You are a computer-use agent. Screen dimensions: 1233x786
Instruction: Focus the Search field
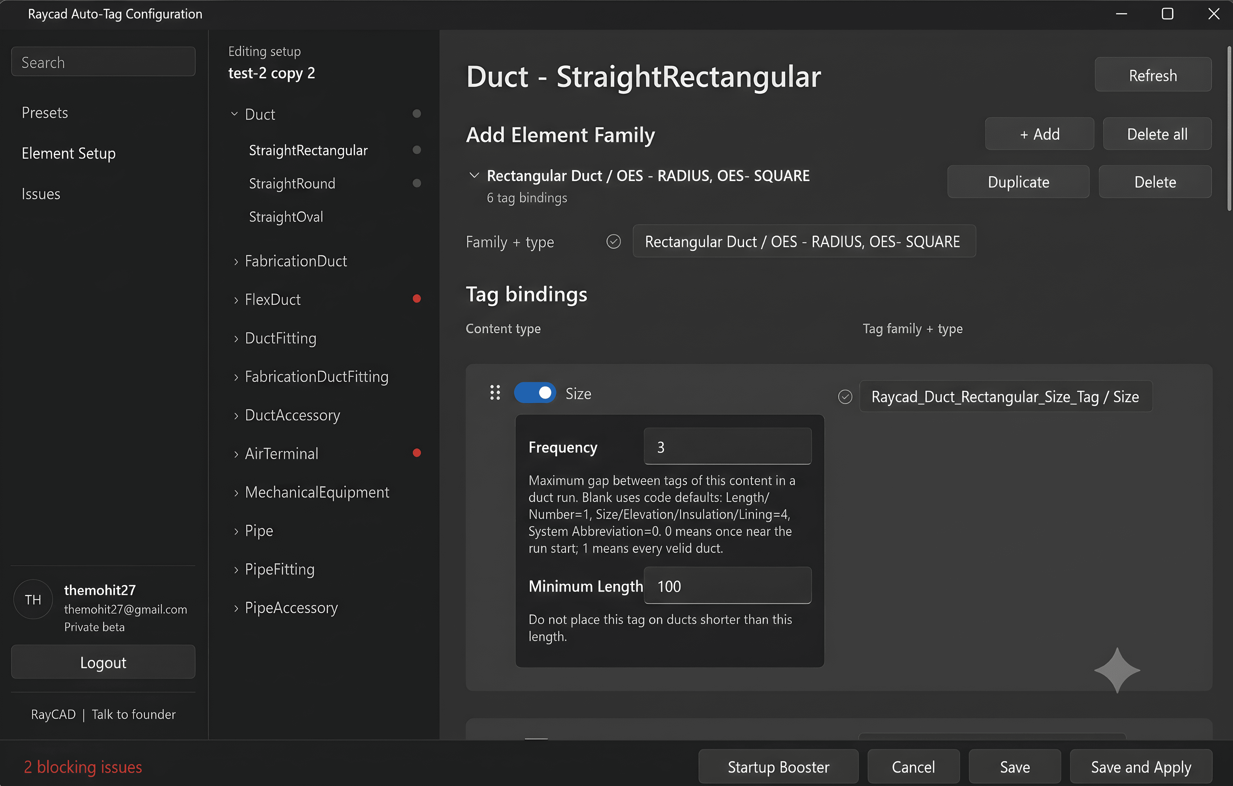coord(103,62)
